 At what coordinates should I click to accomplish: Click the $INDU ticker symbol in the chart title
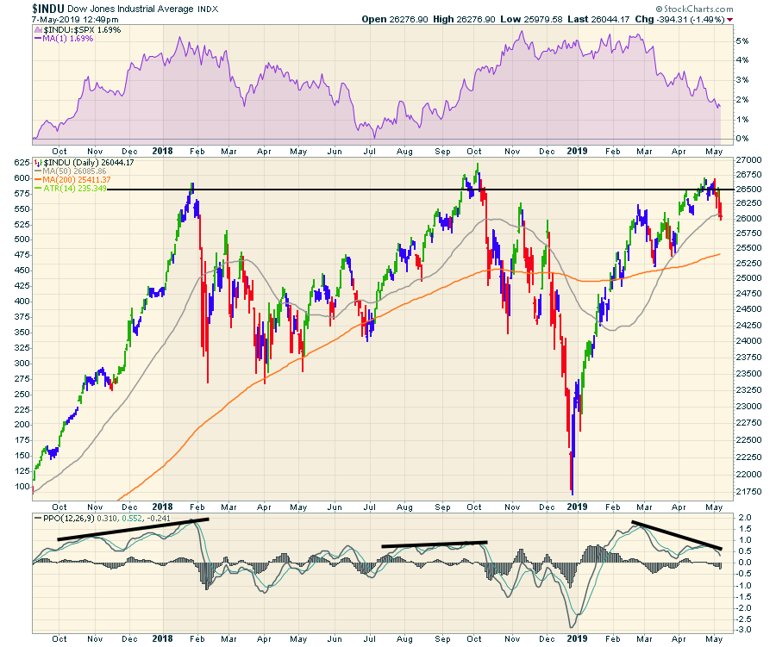coord(48,9)
